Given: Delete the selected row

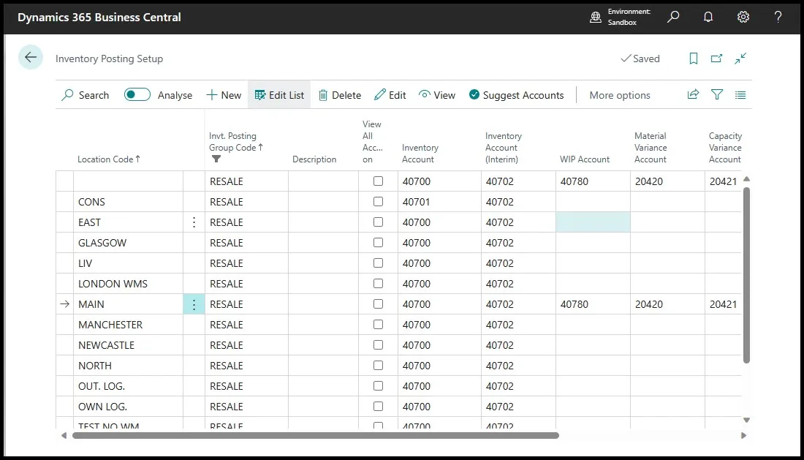Looking at the screenshot, I should click(x=339, y=95).
